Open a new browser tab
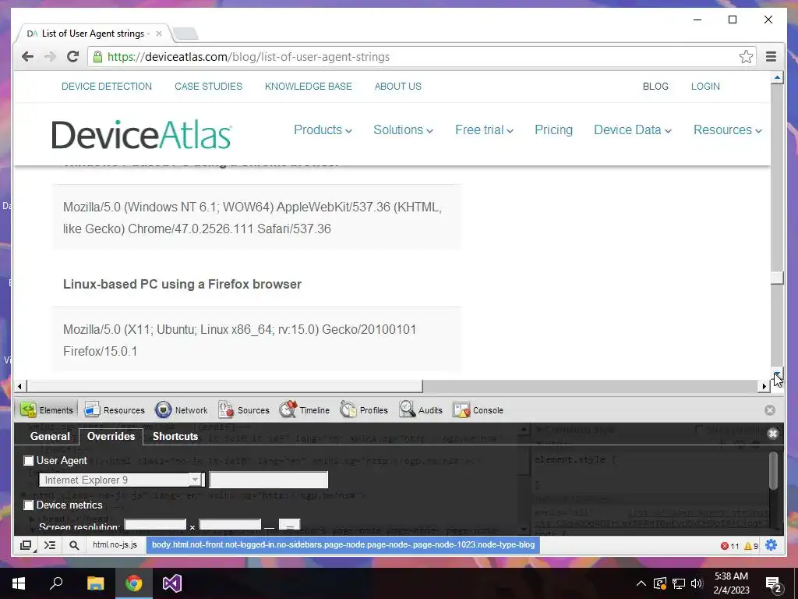Screen dimensions: 798x599 (185, 34)
